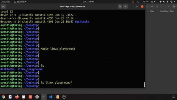The width and height of the screenshot is (177, 100).
Task: Click the 'total 12' line
Action: 7,12
